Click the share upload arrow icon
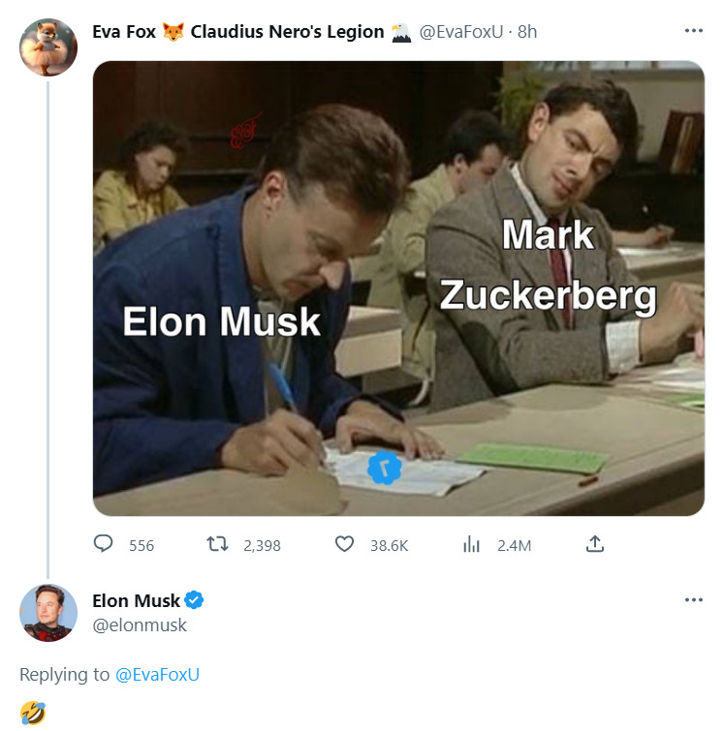 [595, 543]
